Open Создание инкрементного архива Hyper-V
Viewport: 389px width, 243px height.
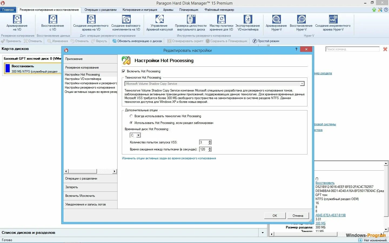pos(333,23)
